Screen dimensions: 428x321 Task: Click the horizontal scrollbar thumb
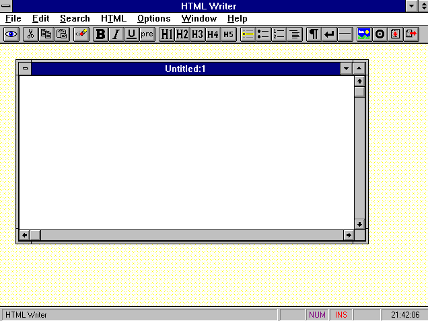(x=35, y=235)
